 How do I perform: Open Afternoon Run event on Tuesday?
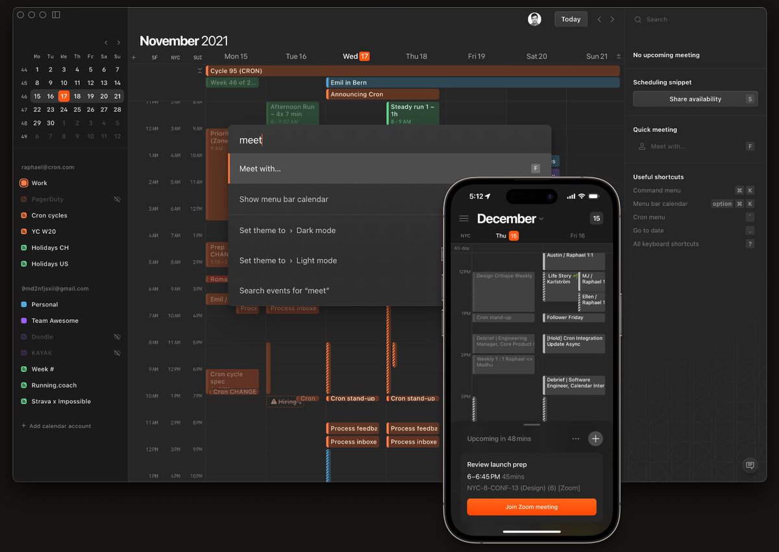293,114
